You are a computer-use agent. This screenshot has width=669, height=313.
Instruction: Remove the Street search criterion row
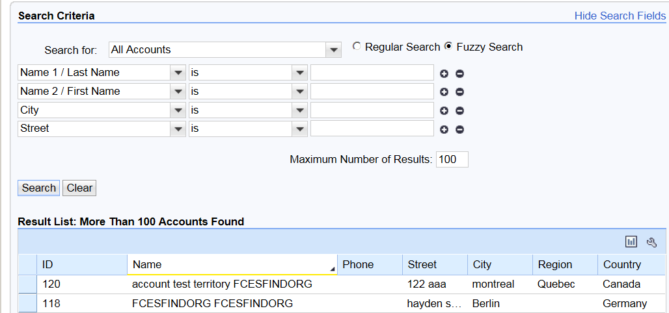pos(459,129)
